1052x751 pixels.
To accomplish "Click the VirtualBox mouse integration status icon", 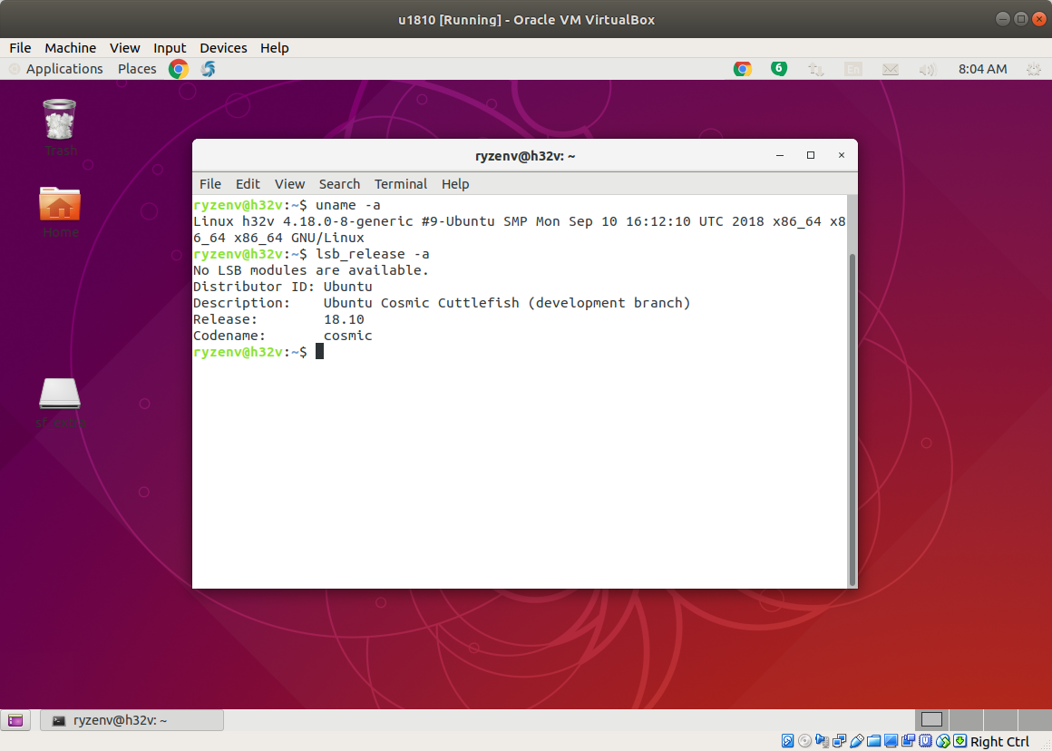I will (943, 741).
